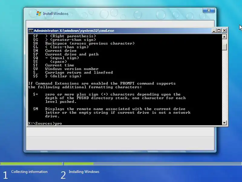The height and width of the screenshot is (182, 242).
Task: Click the '$$ (dollar sign)' line
Action: point(57,76)
